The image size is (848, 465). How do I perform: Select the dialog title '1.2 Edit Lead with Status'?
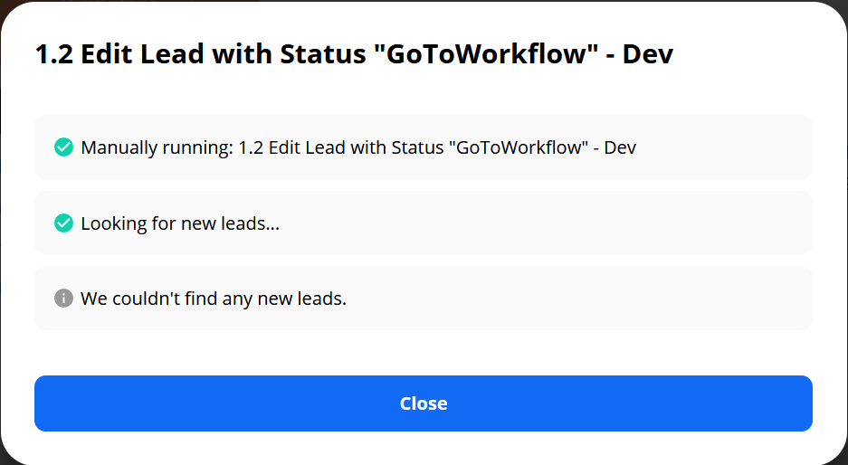point(354,54)
